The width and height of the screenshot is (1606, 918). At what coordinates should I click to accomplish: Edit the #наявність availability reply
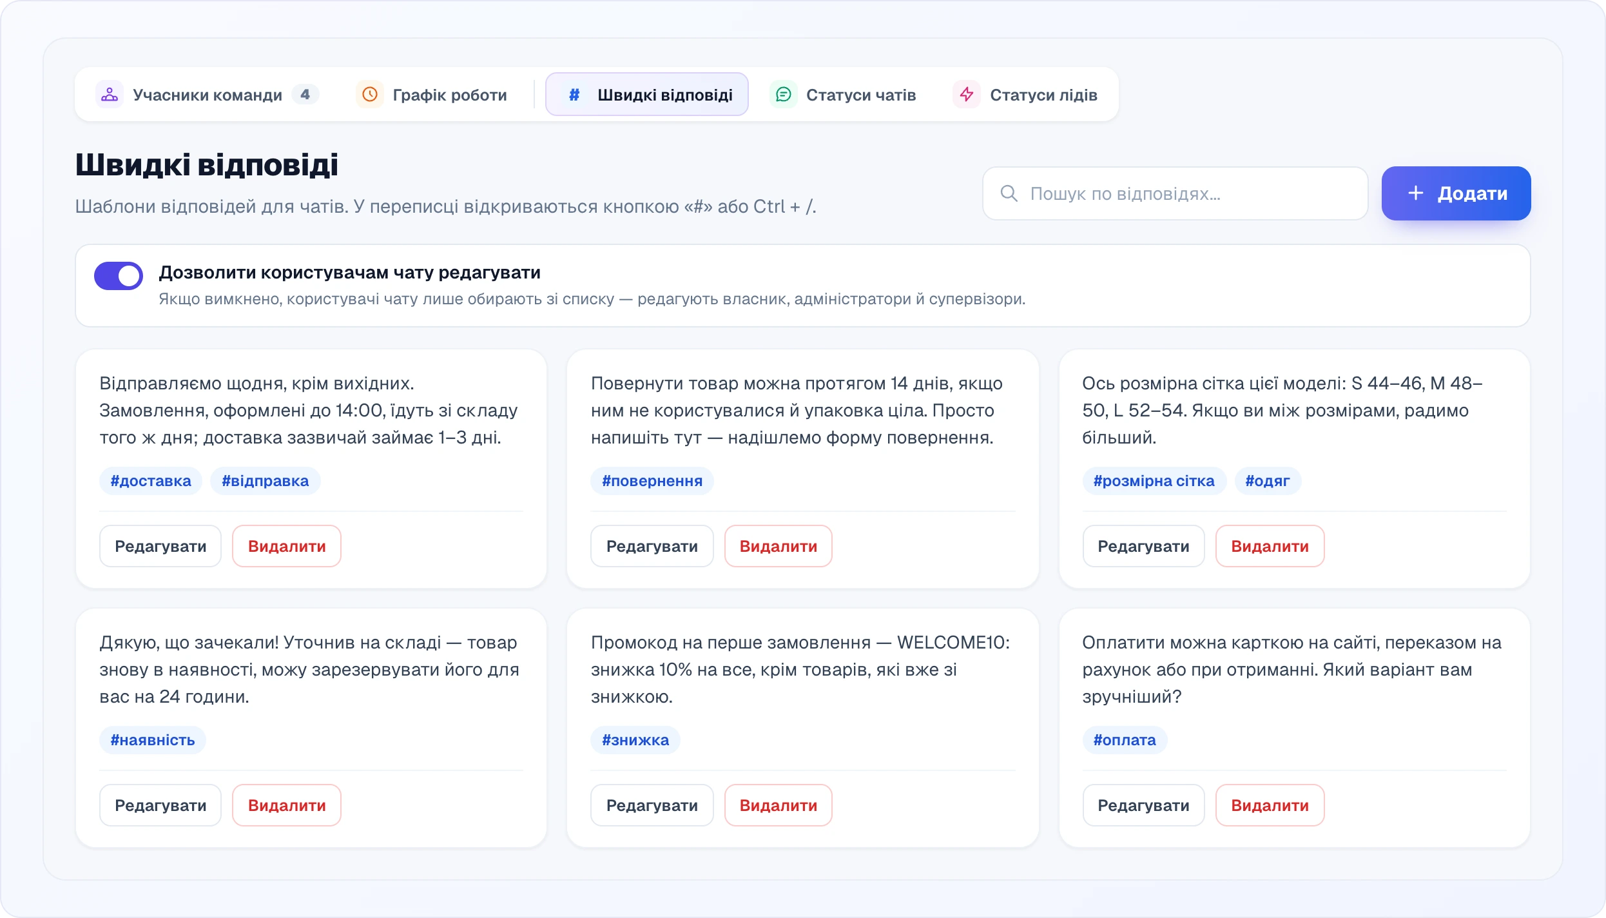click(x=160, y=805)
